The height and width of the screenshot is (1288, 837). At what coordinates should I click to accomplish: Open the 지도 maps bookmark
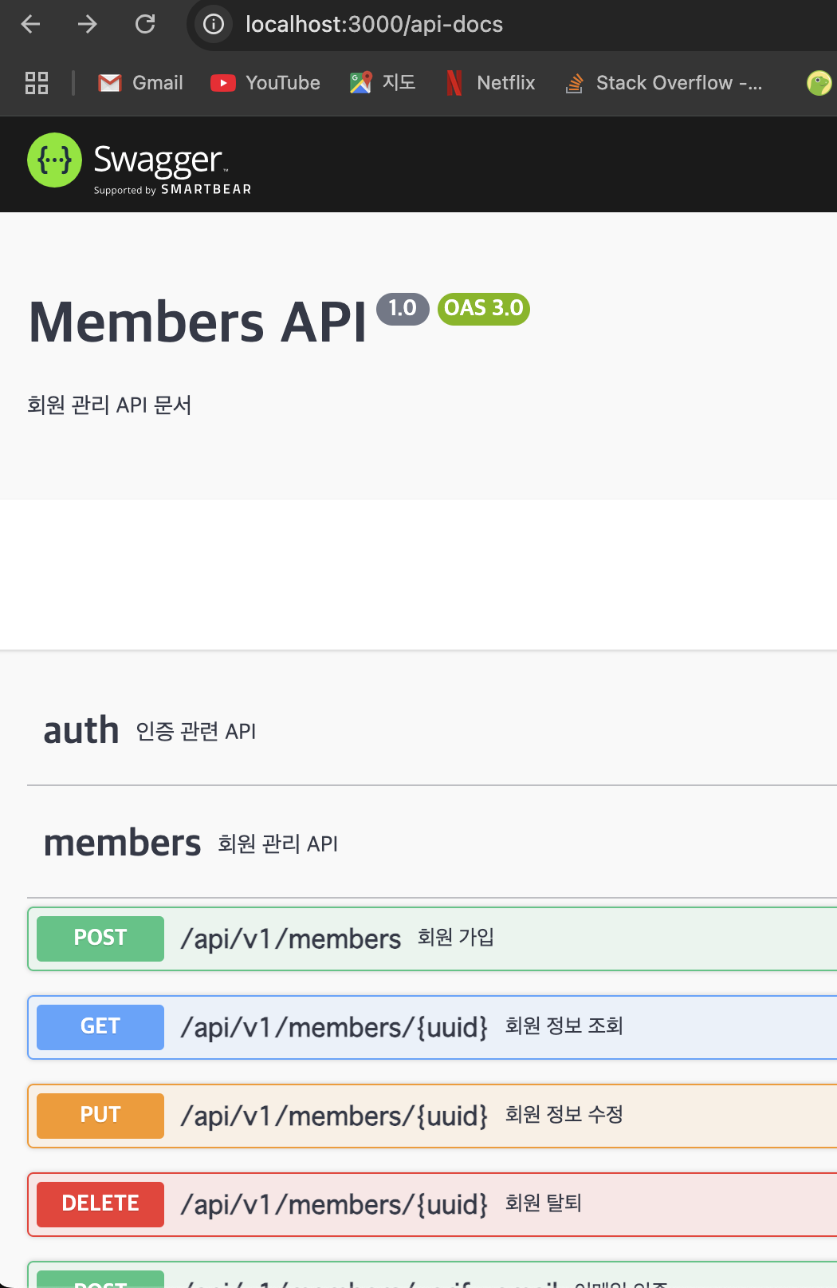click(383, 83)
